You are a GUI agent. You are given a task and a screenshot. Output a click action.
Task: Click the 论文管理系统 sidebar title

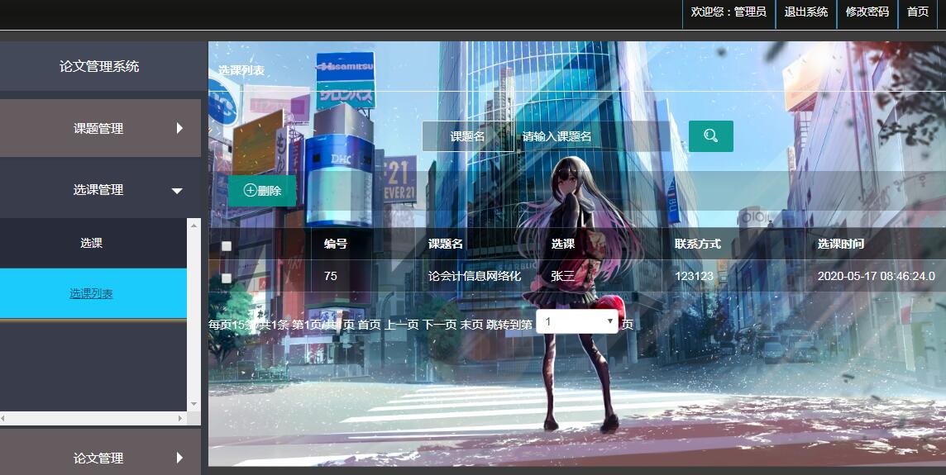click(x=99, y=66)
